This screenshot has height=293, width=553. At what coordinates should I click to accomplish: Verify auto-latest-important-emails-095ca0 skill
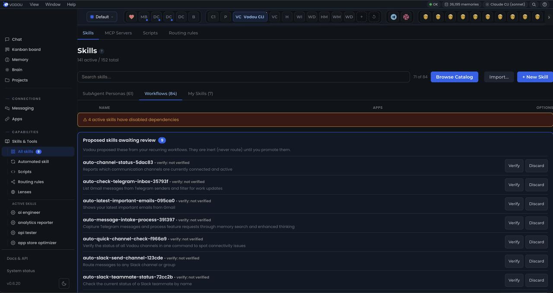[514, 204]
